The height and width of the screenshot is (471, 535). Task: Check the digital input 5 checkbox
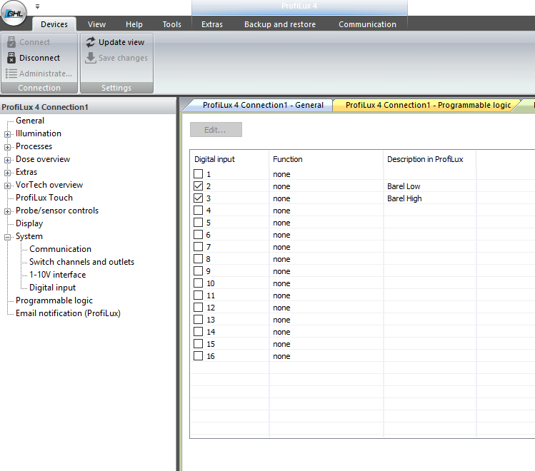pyautogui.click(x=199, y=223)
